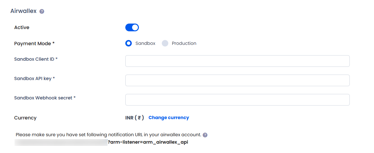Click the help icon beside Airwallex heading
374x153 pixels.
42,11
